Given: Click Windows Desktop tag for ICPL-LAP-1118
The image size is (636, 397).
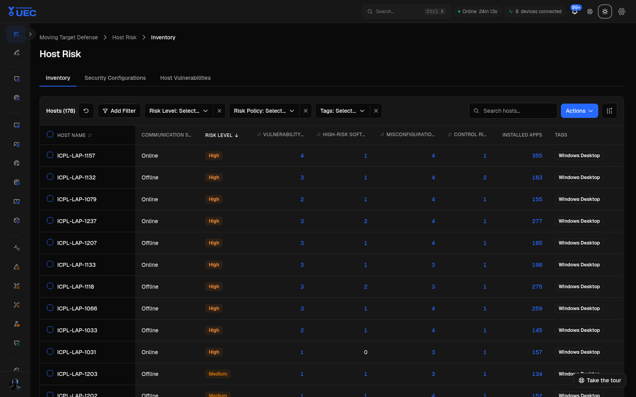Looking at the screenshot, I should pyautogui.click(x=579, y=287).
